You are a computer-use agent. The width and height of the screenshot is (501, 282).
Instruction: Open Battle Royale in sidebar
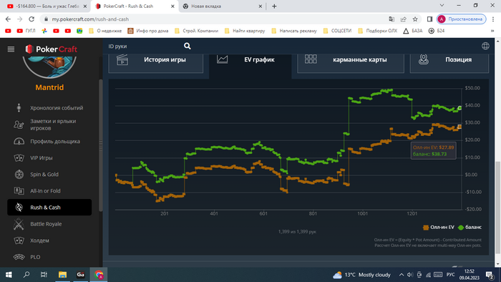click(x=49, y=224)
